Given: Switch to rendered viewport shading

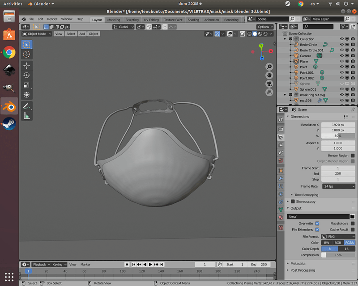Looking at the screenshot, I should coord(265,34).
